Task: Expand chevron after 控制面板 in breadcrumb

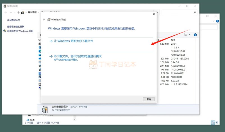Action: coord(39,12)
